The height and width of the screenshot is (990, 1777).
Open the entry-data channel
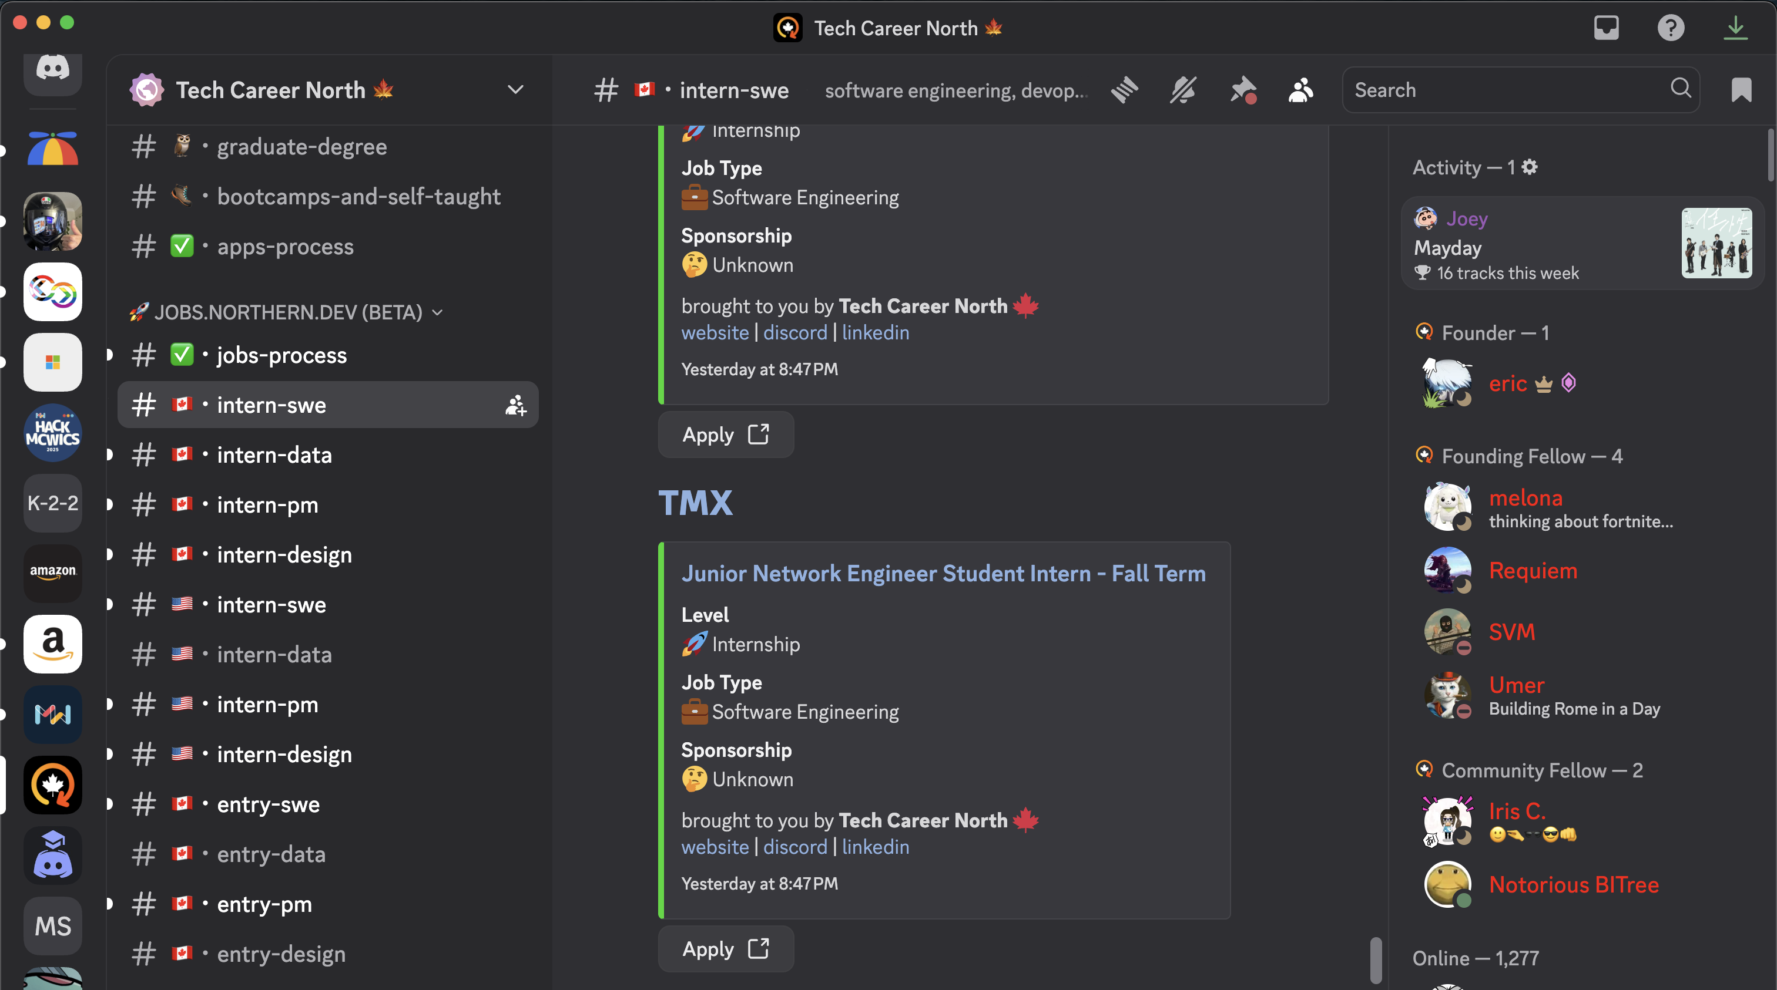[x=328, y=854]
